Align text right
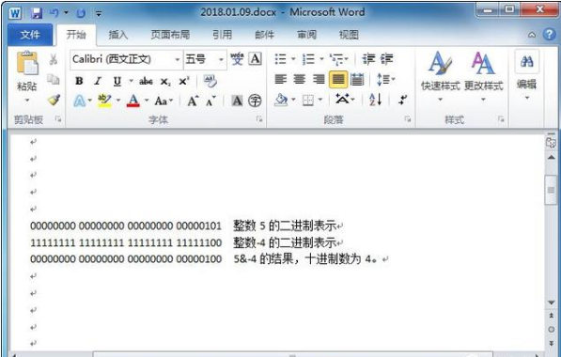Image resolution: width=561 pixels, height=357 pixels. coord(319,79)
